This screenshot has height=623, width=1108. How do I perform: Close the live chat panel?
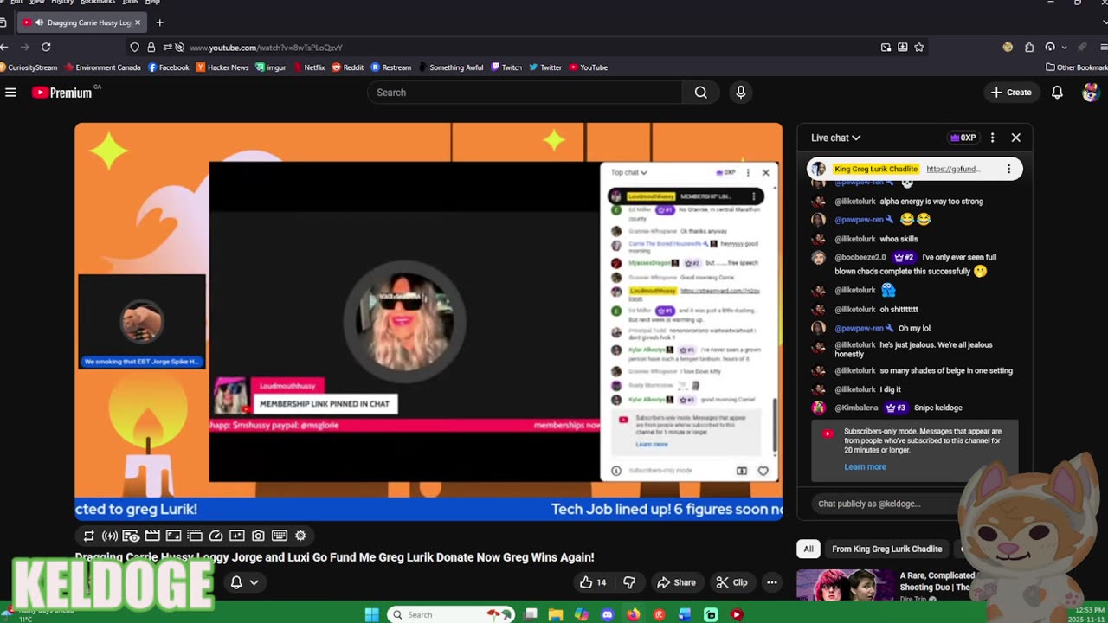[1016, 138]
